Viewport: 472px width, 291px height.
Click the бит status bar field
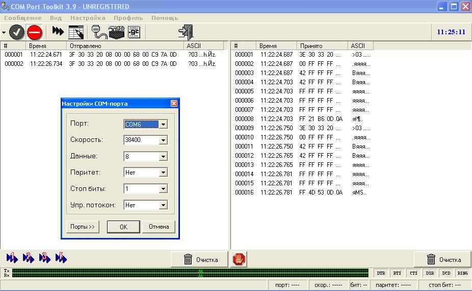pos(359,285)
